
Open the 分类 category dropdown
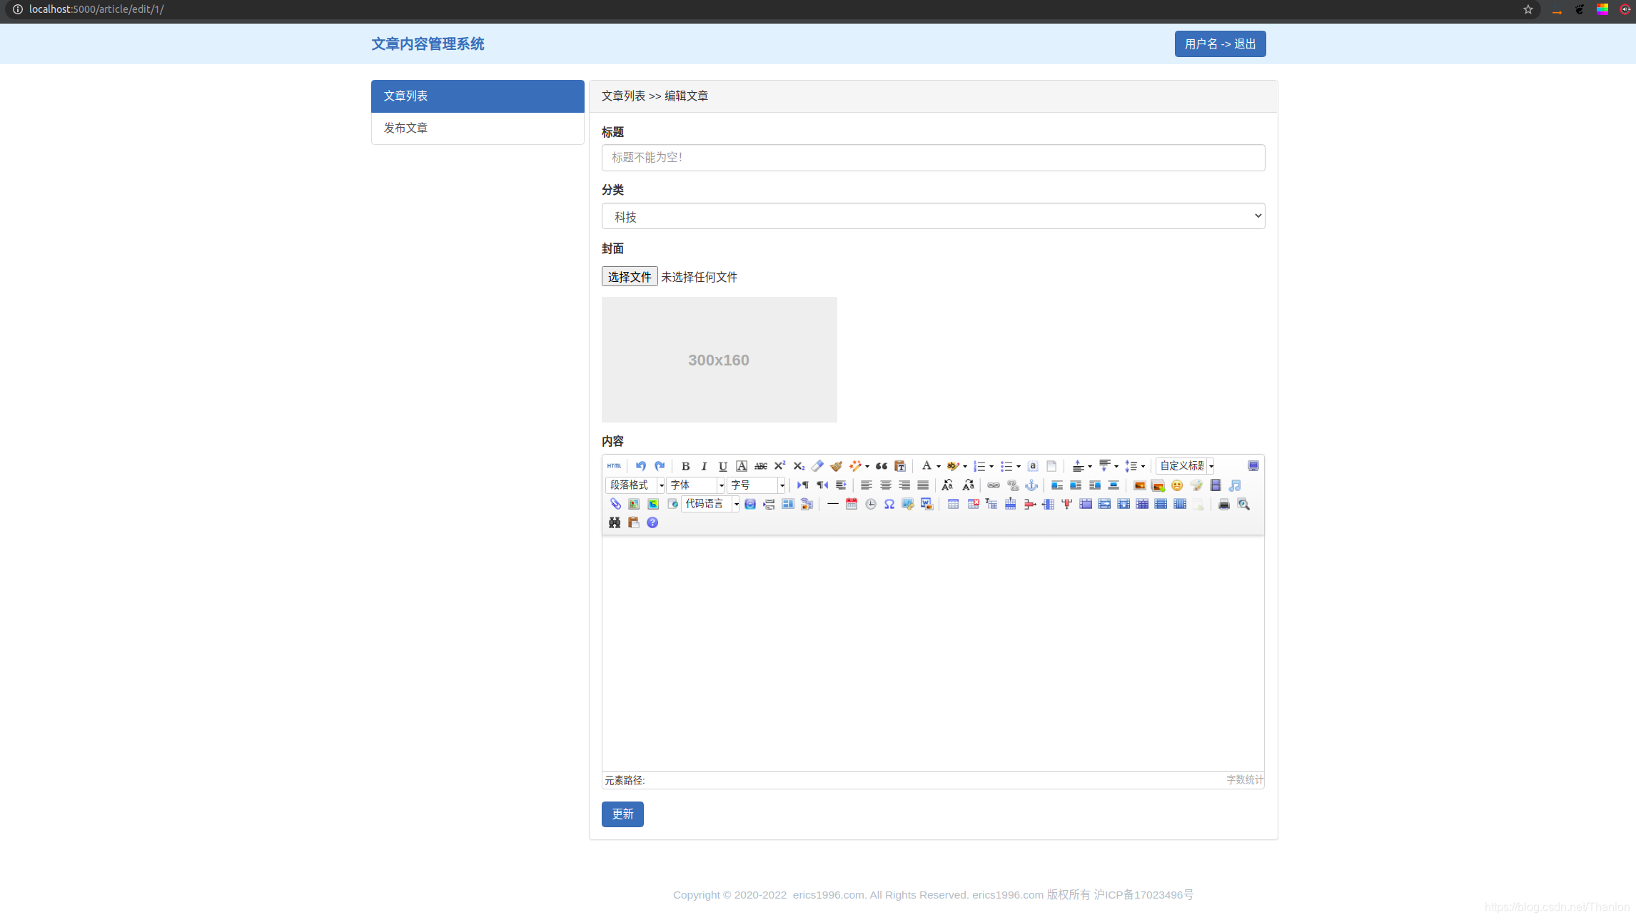(x=933, y=216)
